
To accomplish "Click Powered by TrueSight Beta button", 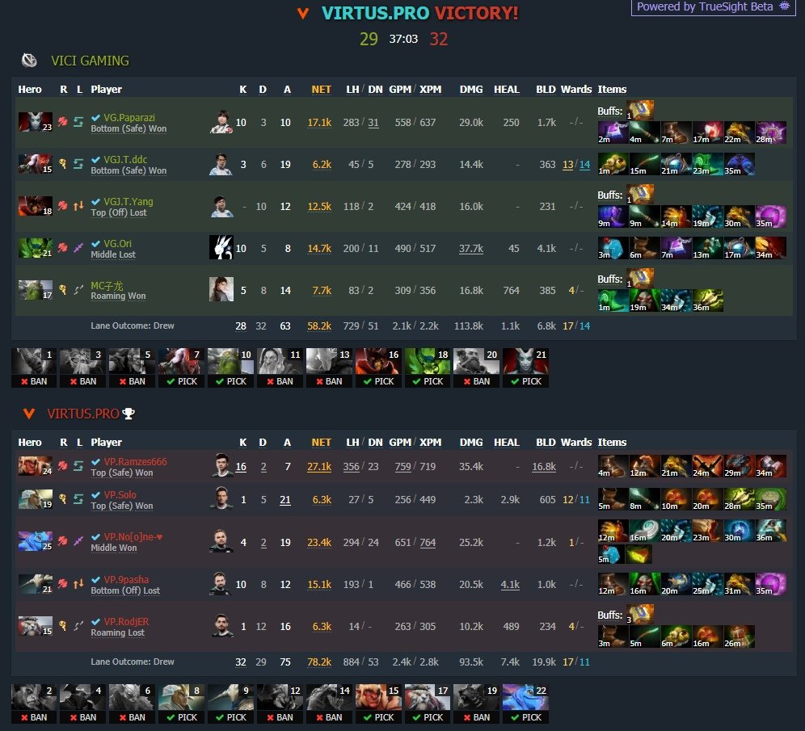I will [x=713, y=6].
